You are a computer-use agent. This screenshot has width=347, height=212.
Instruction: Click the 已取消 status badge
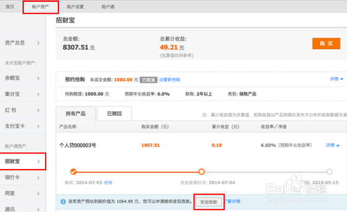(x=149, y=80)
